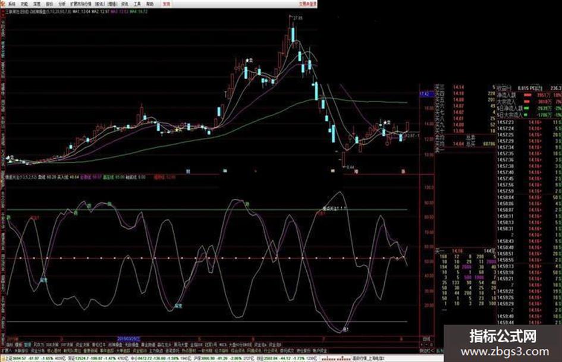Click the 5日净流入额 row label

[x=508, y=108]
